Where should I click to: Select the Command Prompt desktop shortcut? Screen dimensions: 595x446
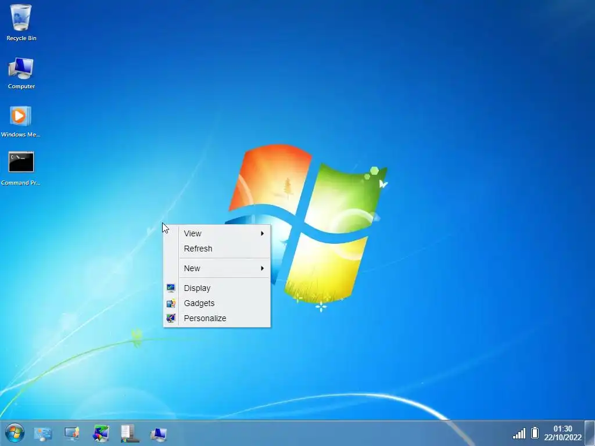(20, 169)
